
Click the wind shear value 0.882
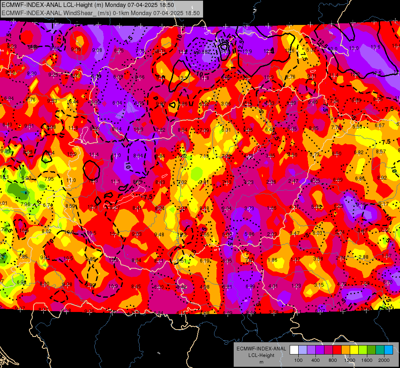pos(204,52)
